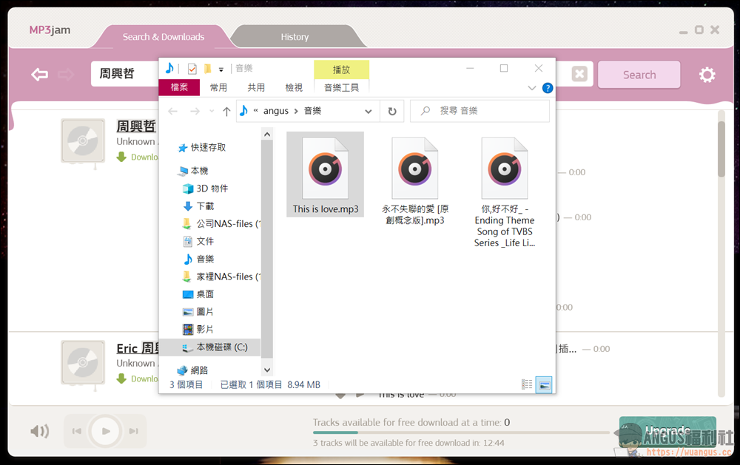Click angus in the address path
Image resolution: width=740 pixels, height=465 pixels.
[x=275, y=111]
